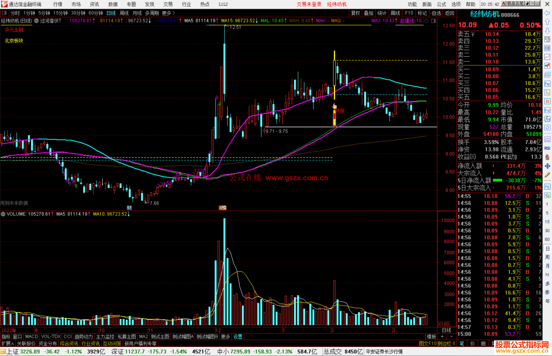Open the F12 trading sidebar icon
The height and width of the screenshot is (356, 552).
tap(547, 110)
